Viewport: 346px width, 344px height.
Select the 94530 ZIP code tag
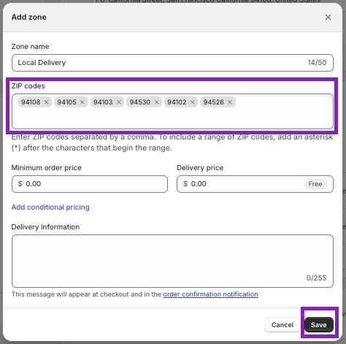pos(140,102)
